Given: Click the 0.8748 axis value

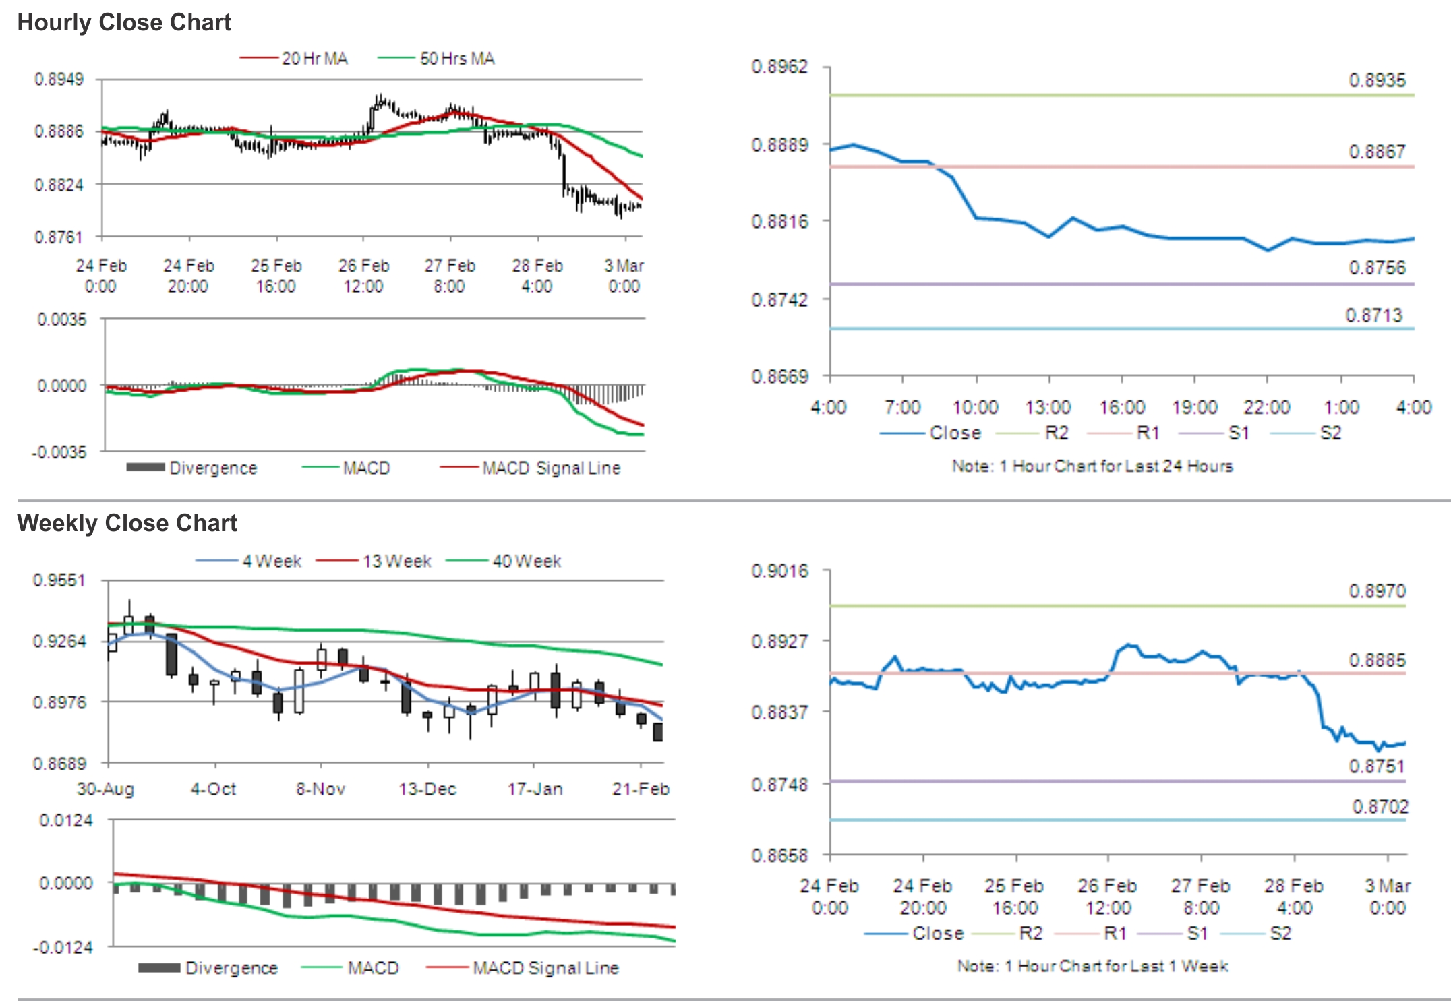Looking at the screenshot, I should coord(779,785).
